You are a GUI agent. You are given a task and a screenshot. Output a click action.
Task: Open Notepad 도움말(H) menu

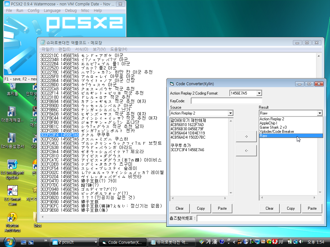pyautogui.click(x=119, y=49)
